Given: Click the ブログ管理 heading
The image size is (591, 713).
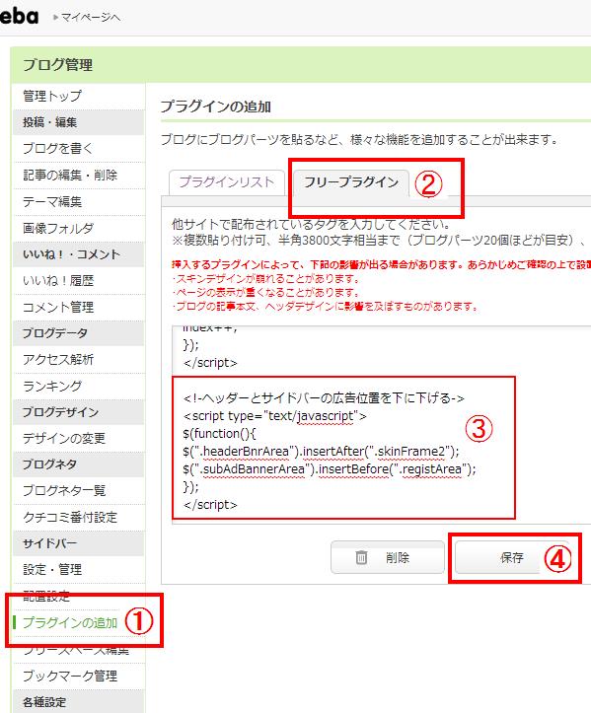Looking at the screenshot, I should [58, 64].
